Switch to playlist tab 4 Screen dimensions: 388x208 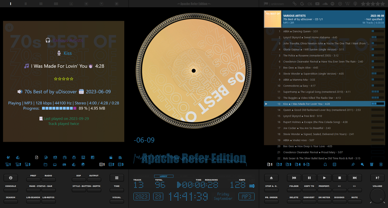(298, 164)
